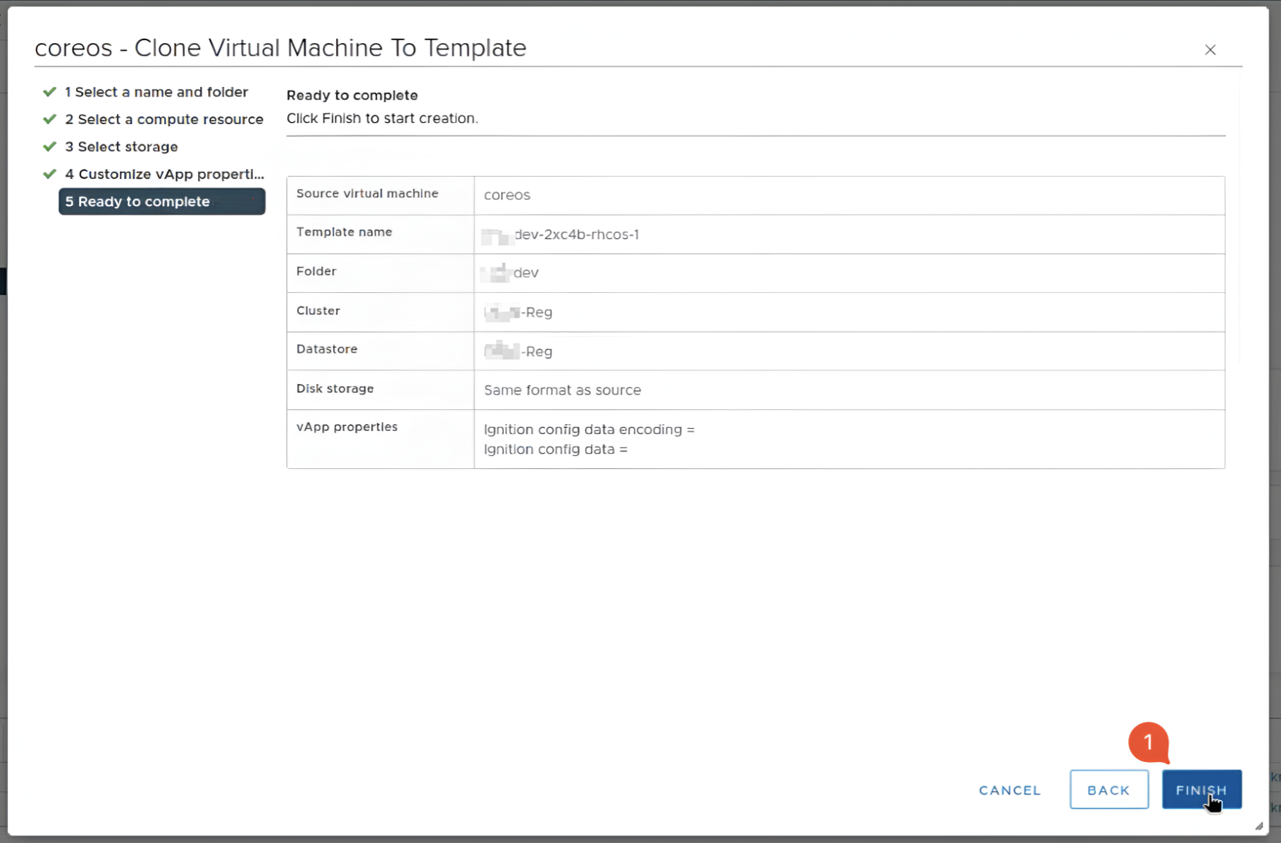Screen dimensions: 1281x843
Task: Click the coreos source virtual machine value
Action: coord(507,195)
